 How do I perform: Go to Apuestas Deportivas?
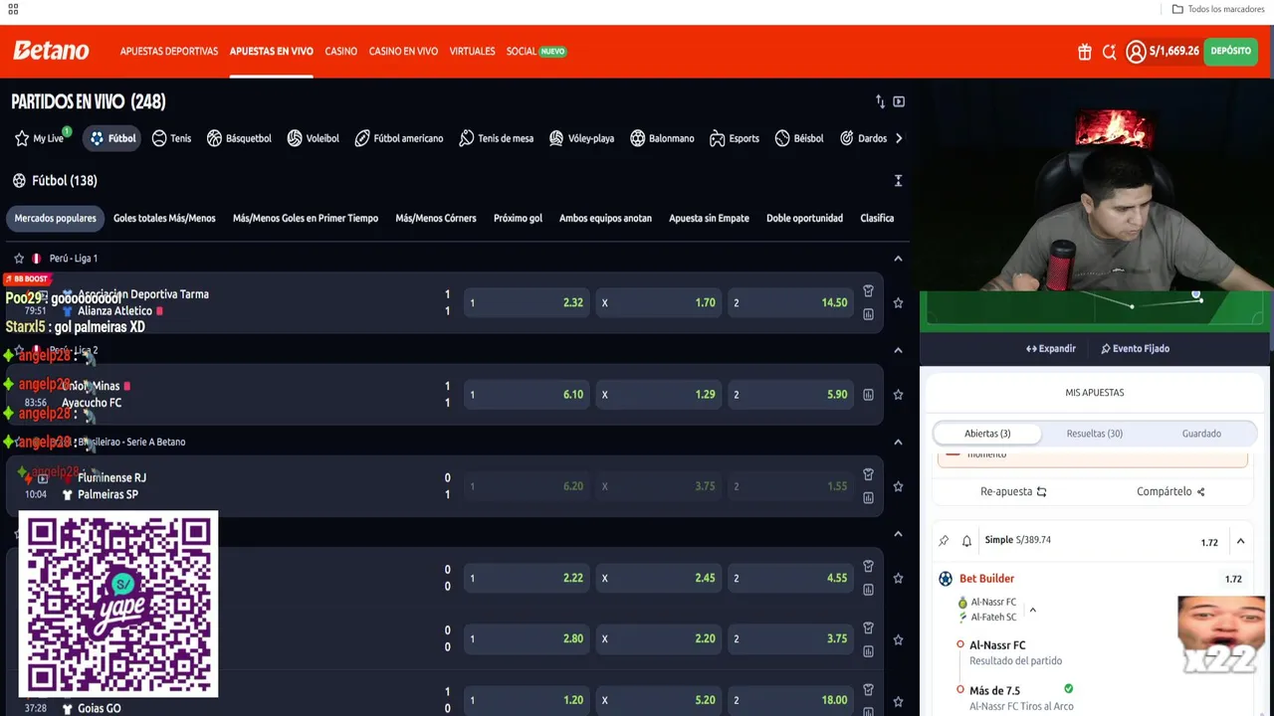point(169,52)
